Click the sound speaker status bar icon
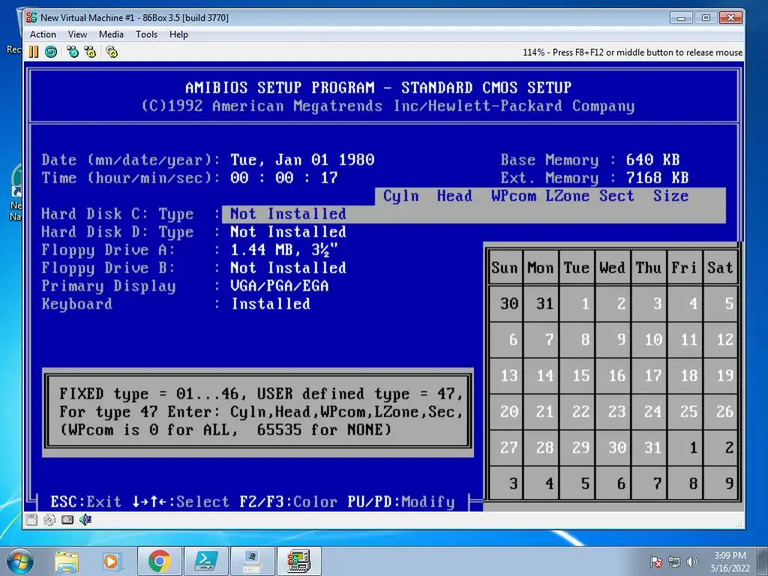Image resolution: width=768 pixels, height=576 pixels. click(x=85, y=520)
